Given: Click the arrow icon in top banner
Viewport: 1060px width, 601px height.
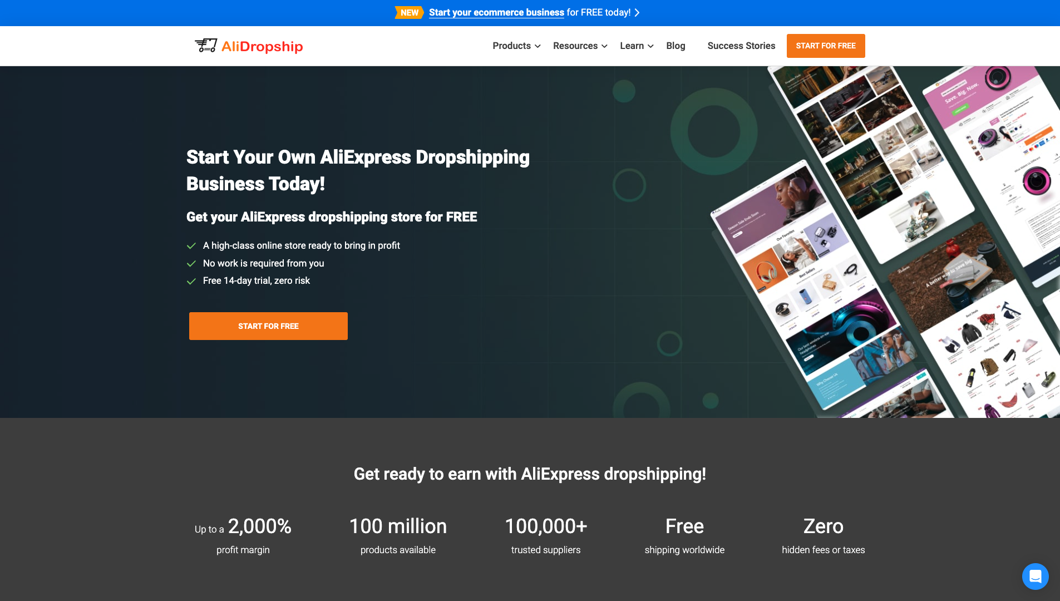Looking at the screenshot, I should (x=637, y=13).
